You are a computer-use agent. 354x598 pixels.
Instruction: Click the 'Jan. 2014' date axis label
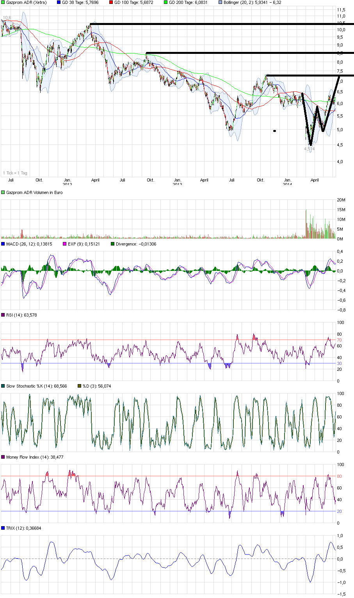(287, 182)
